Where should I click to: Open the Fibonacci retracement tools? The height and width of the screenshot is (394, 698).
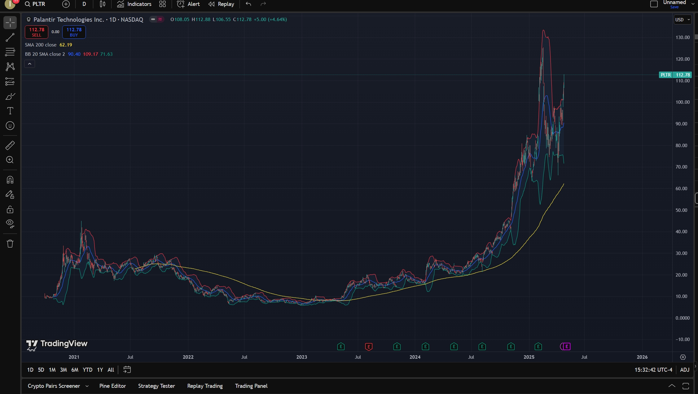coord(10,52)
